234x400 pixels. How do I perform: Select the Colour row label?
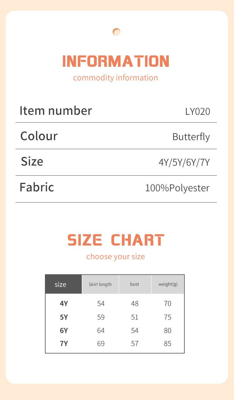click(x=39, y=136)
